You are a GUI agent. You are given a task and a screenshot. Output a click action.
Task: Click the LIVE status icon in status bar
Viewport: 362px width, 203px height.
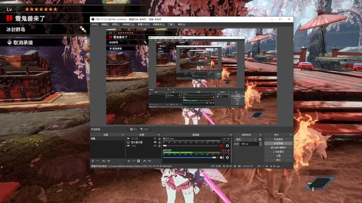(x=213, y=166)
